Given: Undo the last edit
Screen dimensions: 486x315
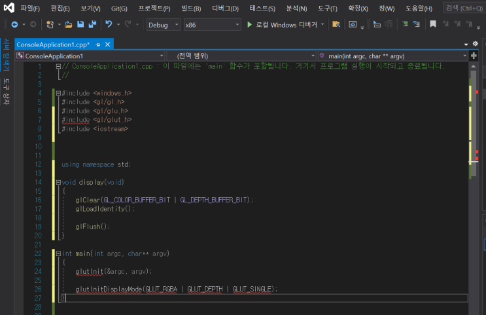Looking at the screenshot, I should click(x=109, y=24).
